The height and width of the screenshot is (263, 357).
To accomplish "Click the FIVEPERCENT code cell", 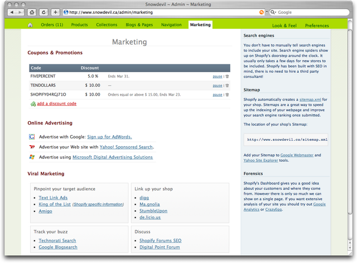I will point(43,76).
